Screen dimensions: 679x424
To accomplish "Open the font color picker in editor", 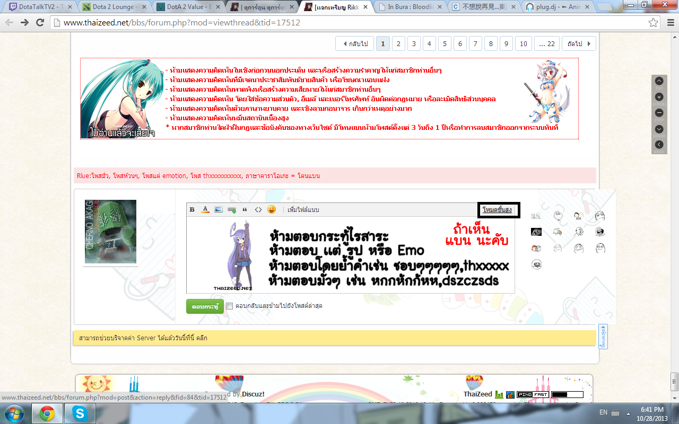I will tap(206, 210).
